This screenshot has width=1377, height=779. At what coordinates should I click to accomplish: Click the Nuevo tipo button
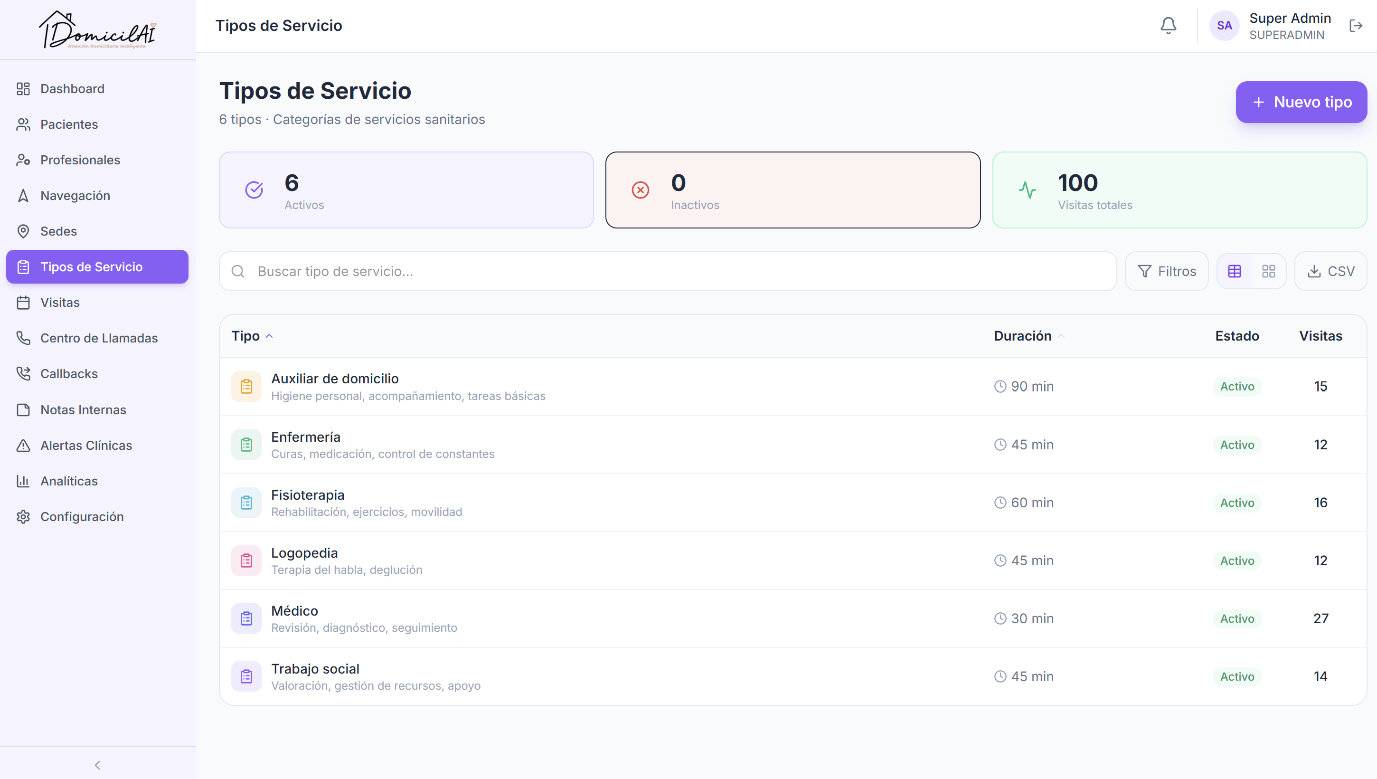1301,102
